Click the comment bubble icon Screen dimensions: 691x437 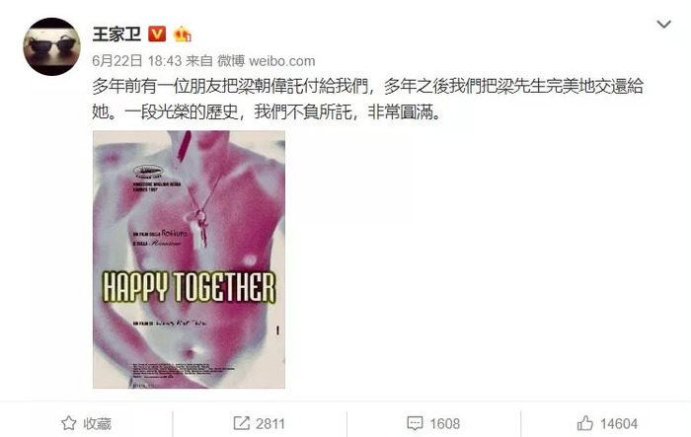click(415, 424)
